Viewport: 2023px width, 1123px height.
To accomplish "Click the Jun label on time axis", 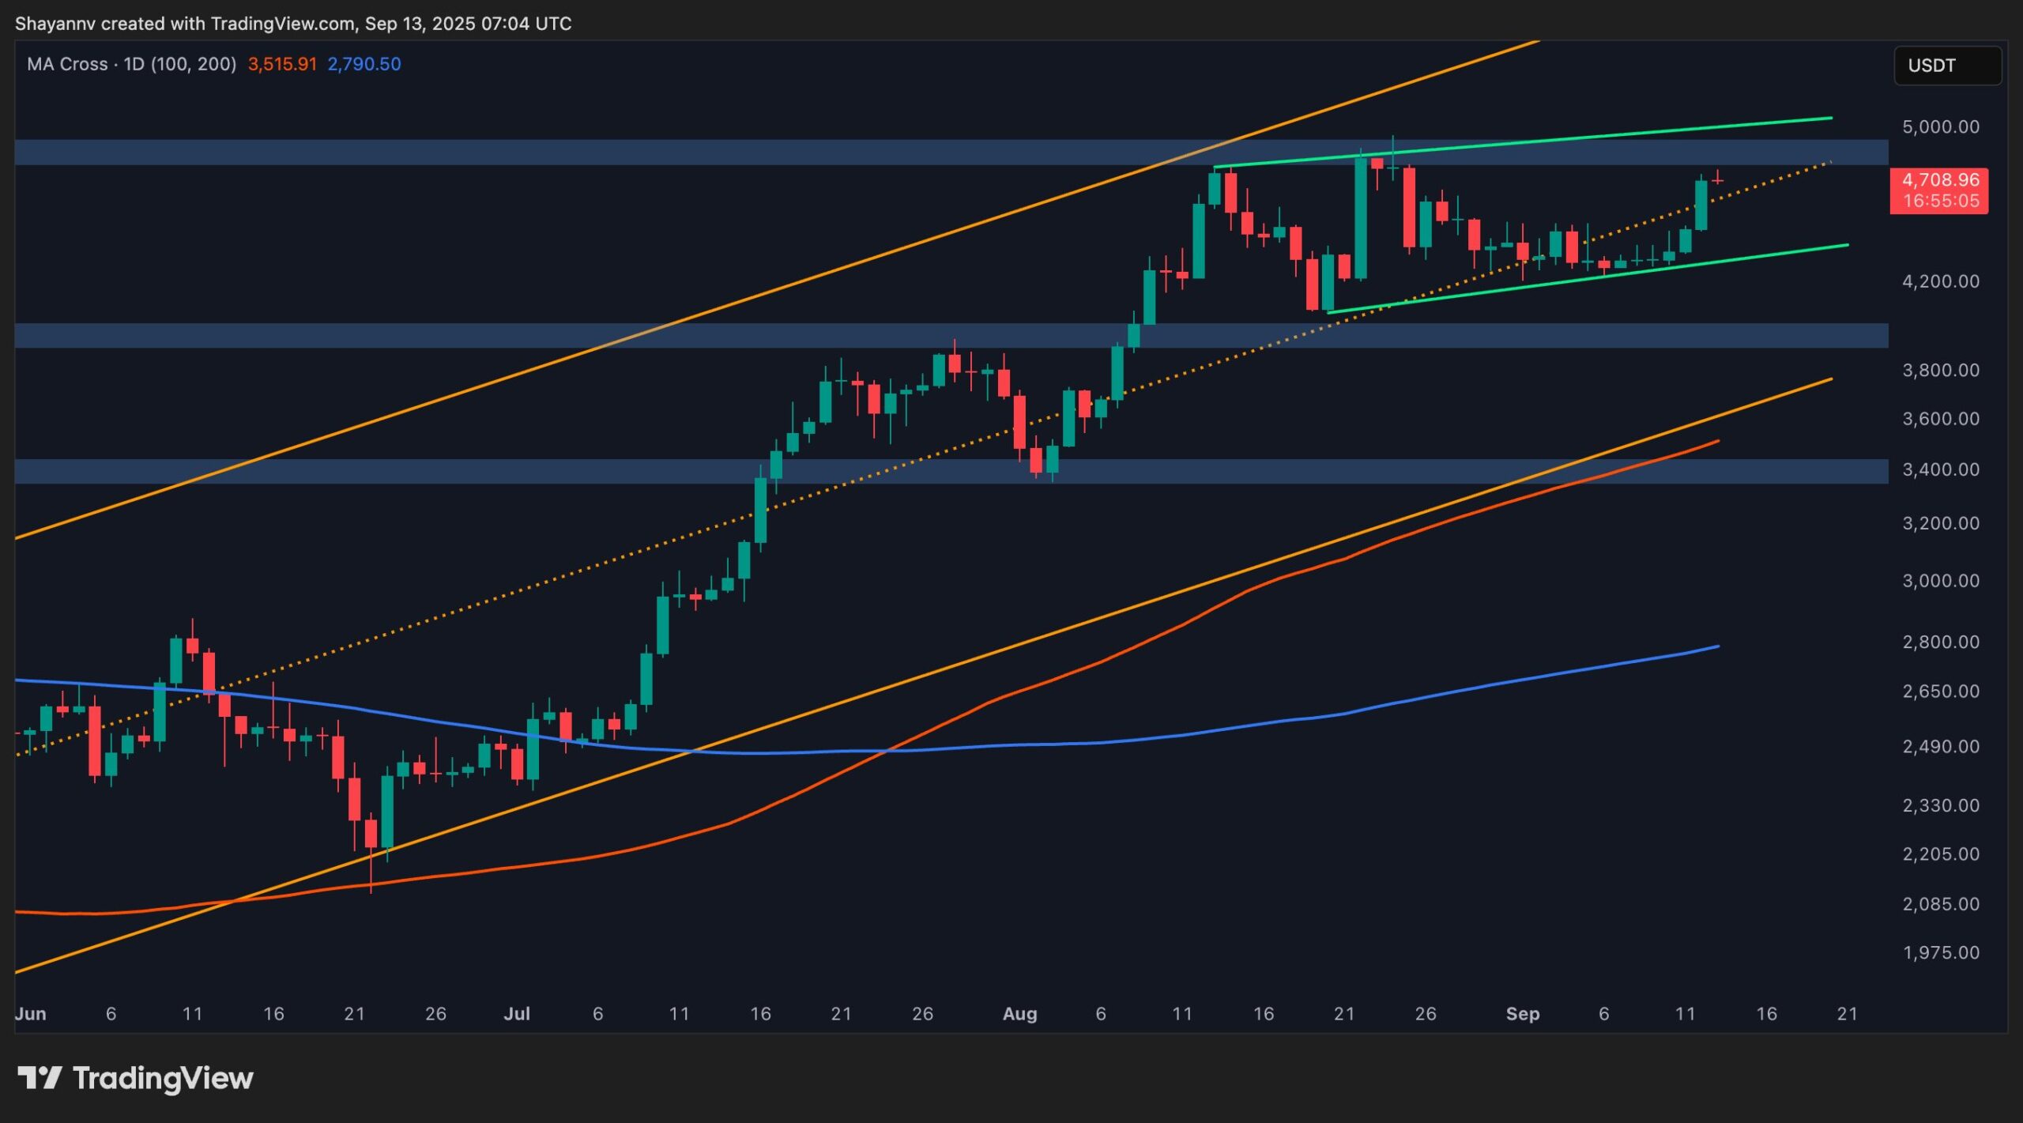I will (30, 1013).
